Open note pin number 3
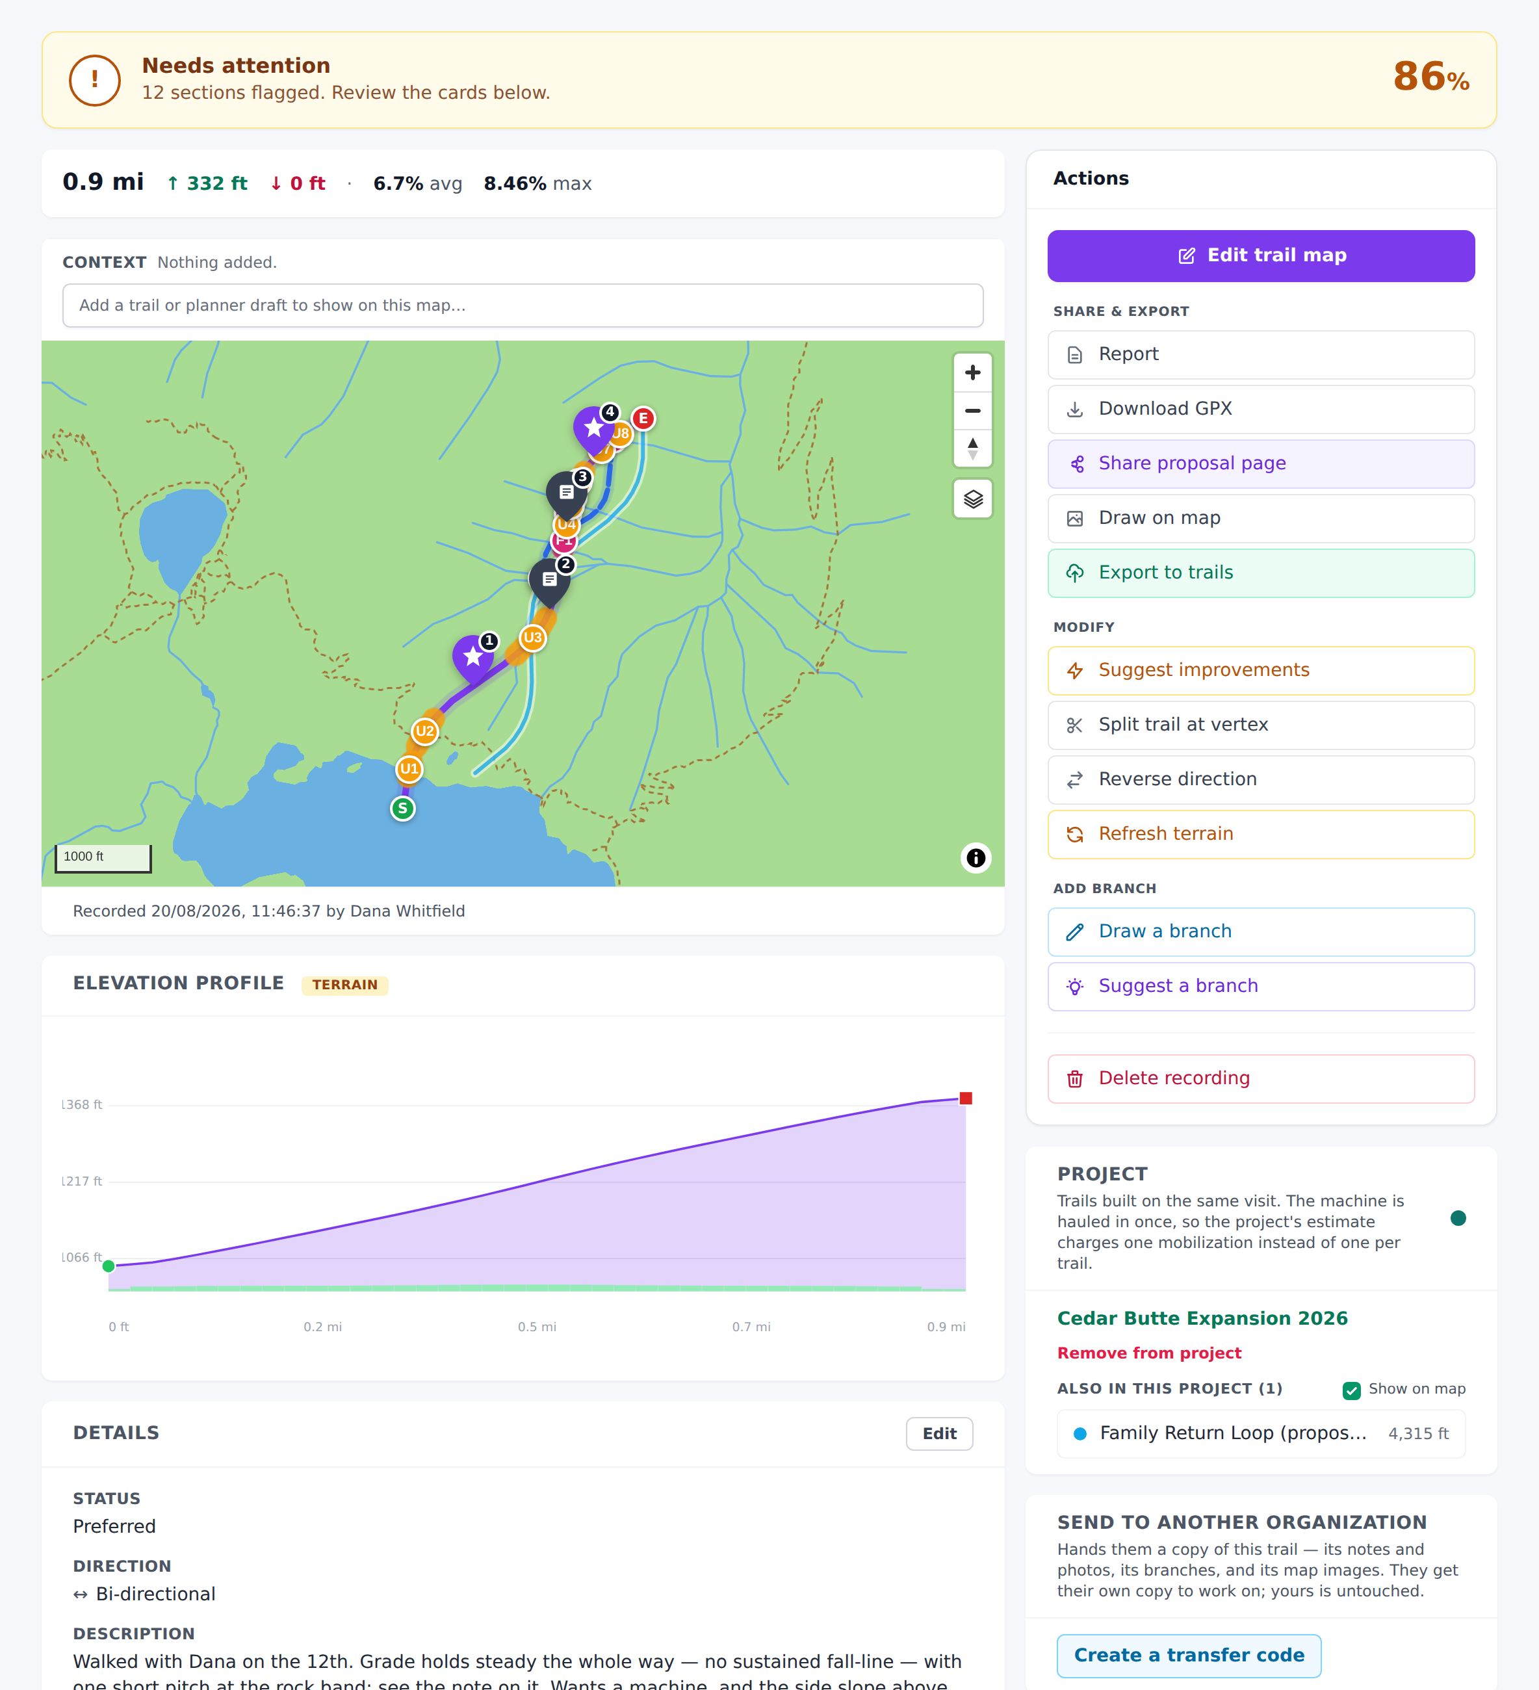 [x=567, y=494]
